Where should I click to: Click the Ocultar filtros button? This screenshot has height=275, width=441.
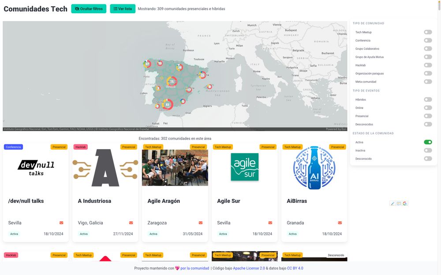[x=89, y=9]
